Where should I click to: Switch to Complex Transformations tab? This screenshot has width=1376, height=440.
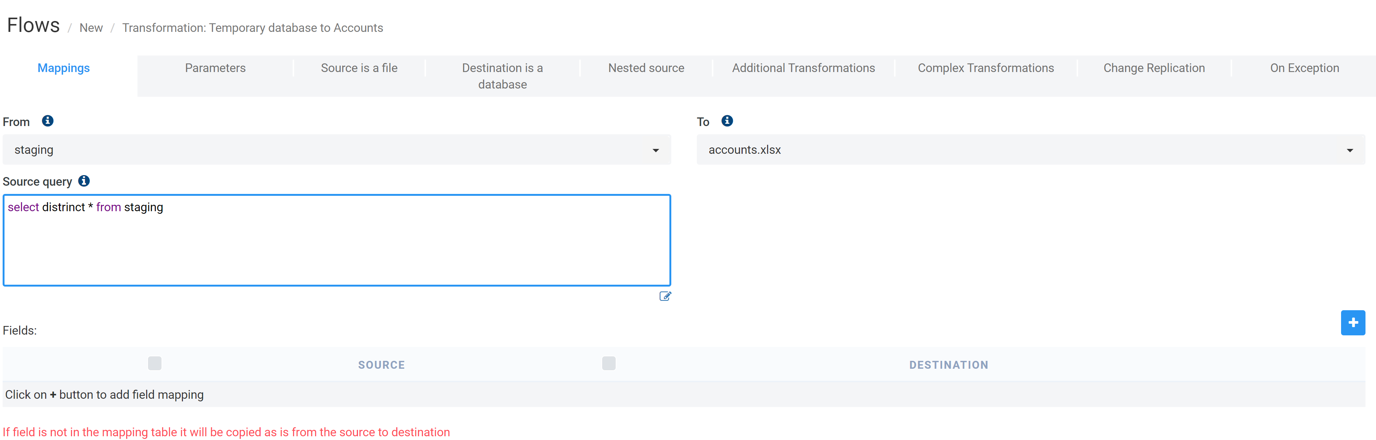click(x=986, y=68)
